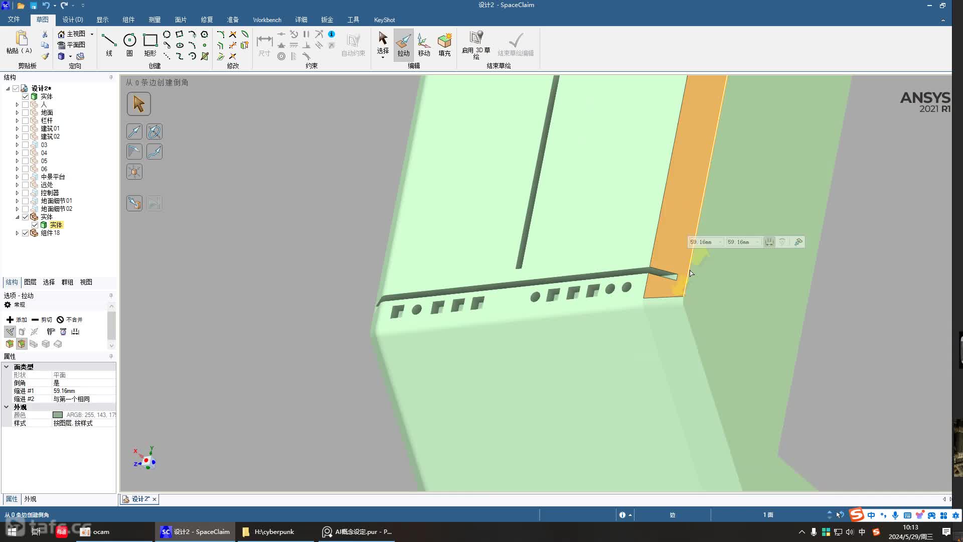This screenshot has height=542, width=963.
Task: Expand the 远处 tree node
Action: [17, 185]
